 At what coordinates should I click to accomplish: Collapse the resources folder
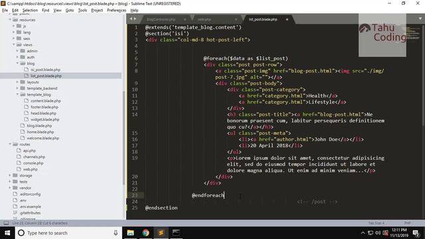(x=10, y=20)
